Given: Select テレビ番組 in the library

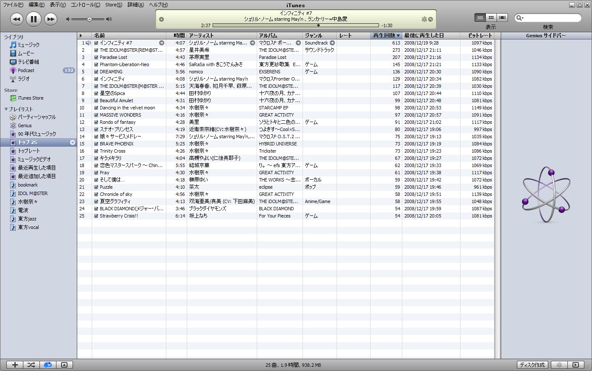Looking at the screenshot, I should pyautogui.click(x=29, y=62).
